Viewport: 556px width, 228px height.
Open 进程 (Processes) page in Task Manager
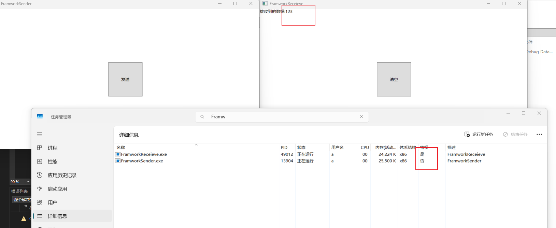pos(72,148)
